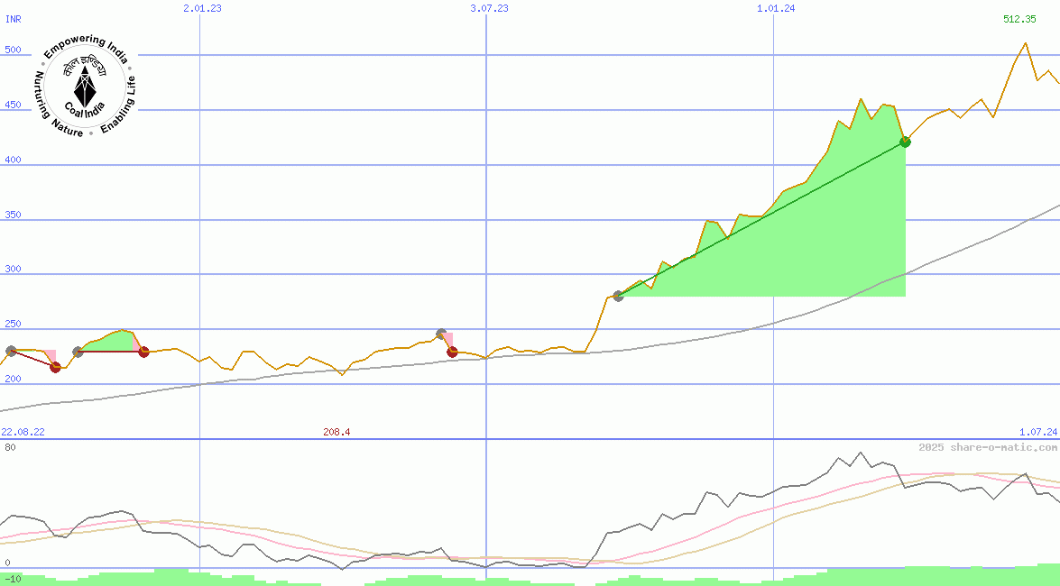Click the INR currency label
This screenshot has width=1060, height=586.
(13, 20)
